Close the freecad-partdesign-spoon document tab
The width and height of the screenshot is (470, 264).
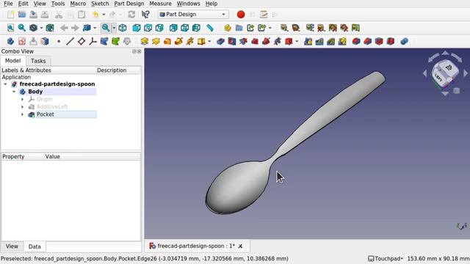[x=240, y=246]
